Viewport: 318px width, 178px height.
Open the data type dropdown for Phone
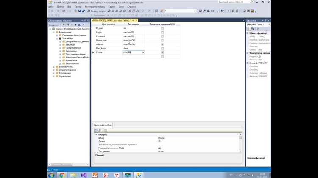(x=143, y=52)
